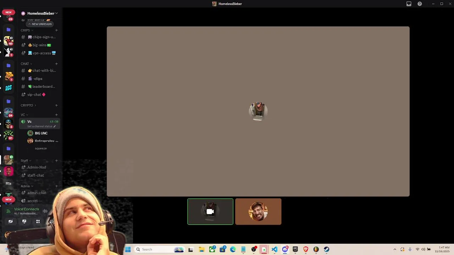Open the activities launcher icon
Viewport: 454px width, 255px height.
tap(38, 222)
